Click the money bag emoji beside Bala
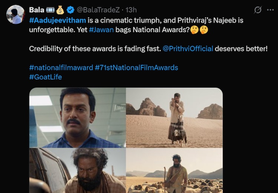 click(60, 10)
